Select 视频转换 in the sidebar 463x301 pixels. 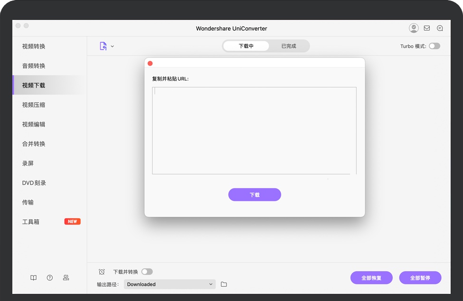(34, 47)
